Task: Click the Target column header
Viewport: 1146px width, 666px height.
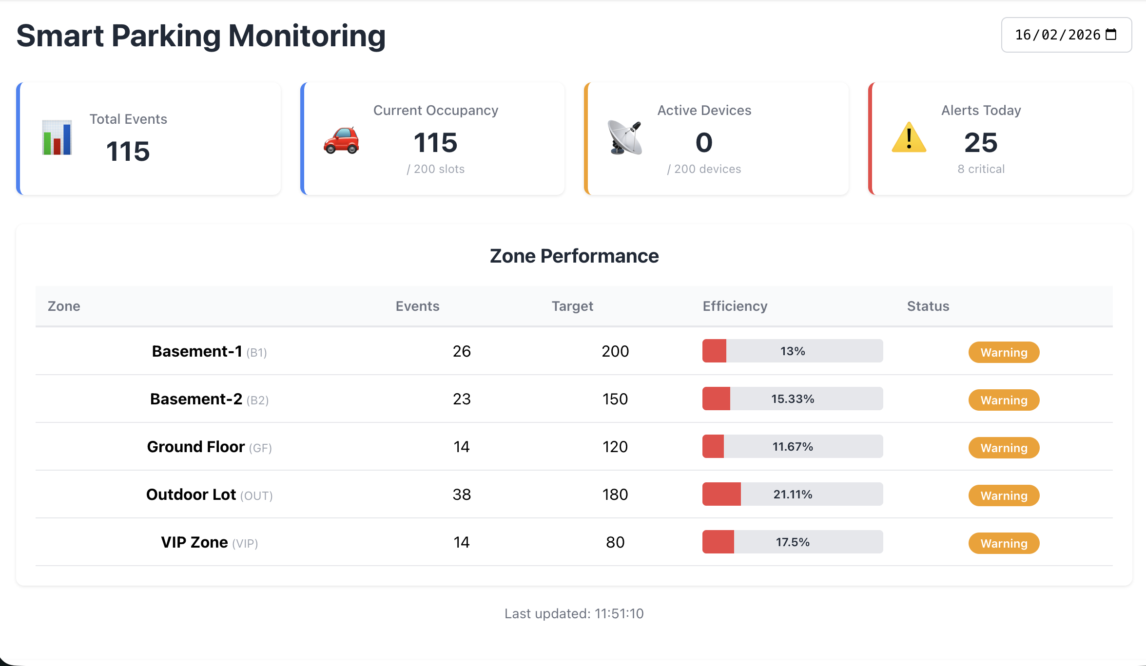Action: tap(572, 306)
